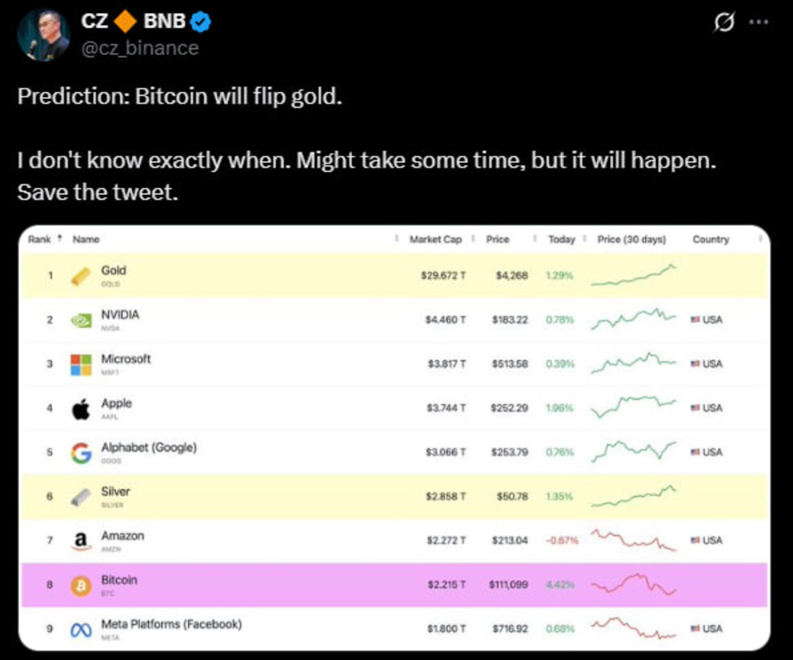Click the Amazon logo icon
Image resolution: width=793 pixels, height=660 pixels.
[x=81, y=542]
